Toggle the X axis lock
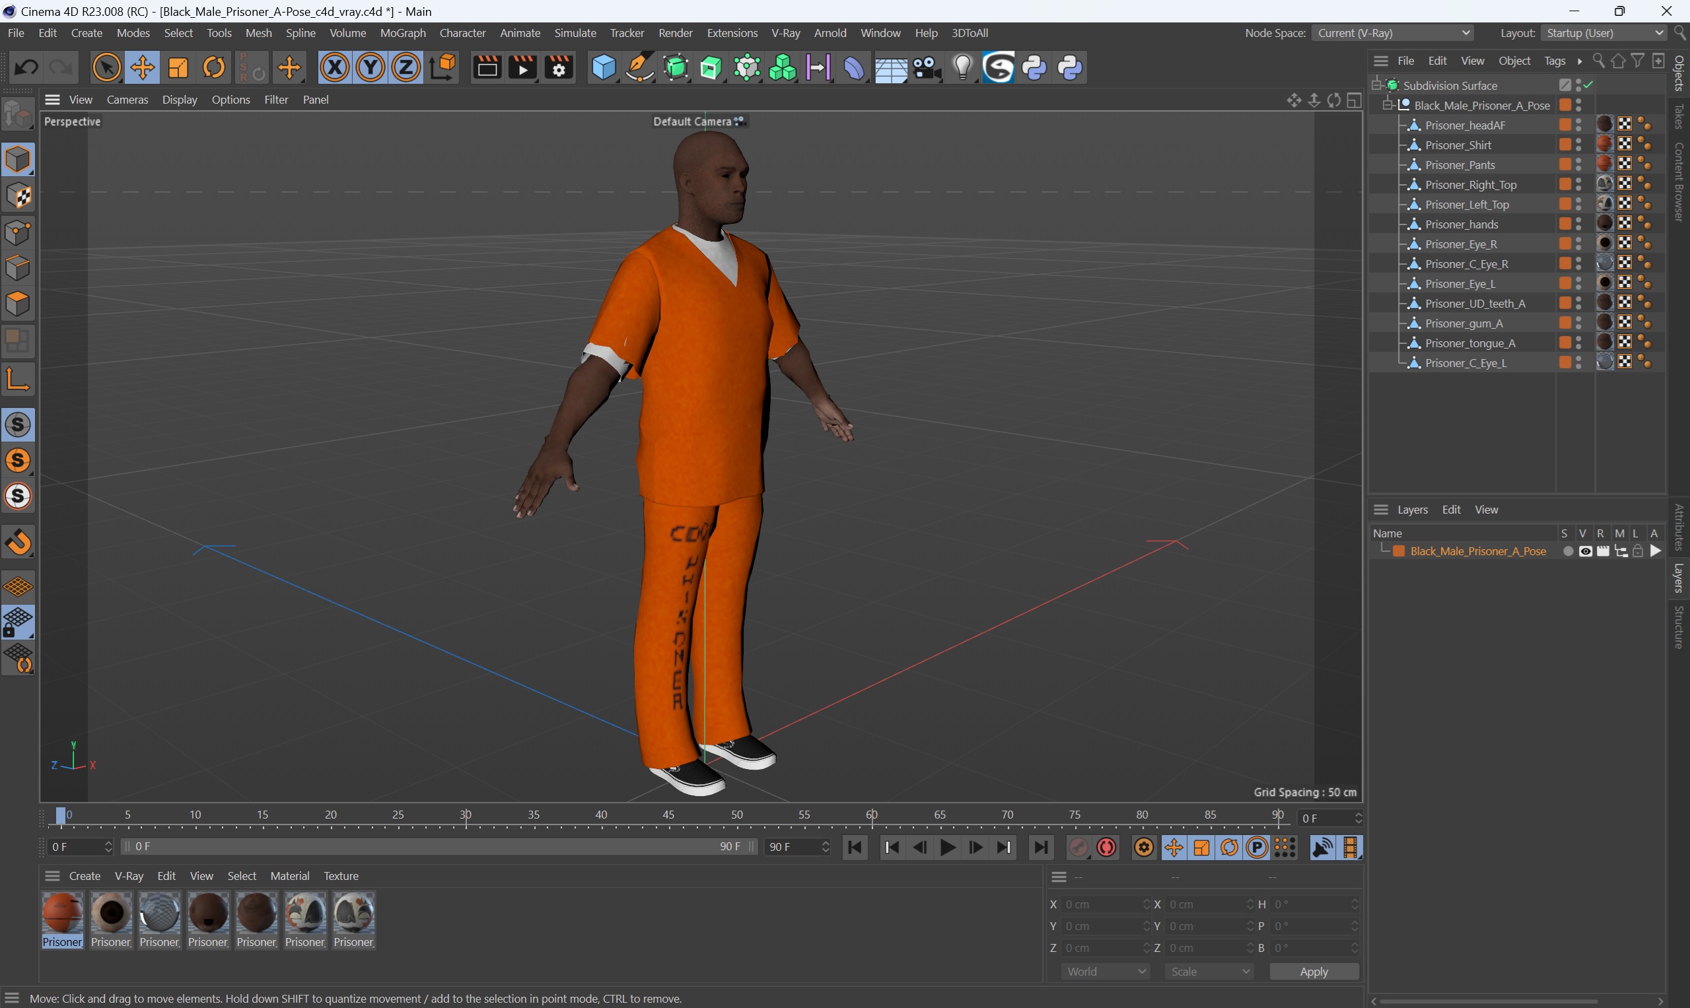The width and height of the screenshot is (1690, 1008). coord(334,67)
